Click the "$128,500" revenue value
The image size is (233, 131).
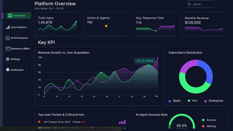(x=193, y=23)
